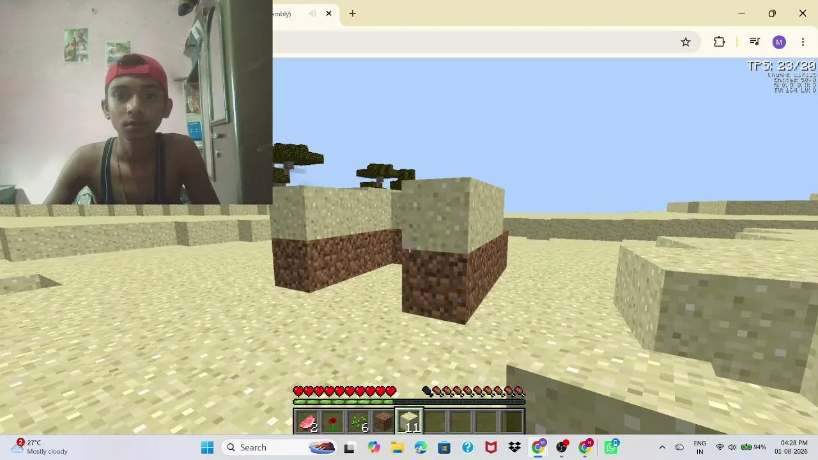This screenshot has height=460, width=818.
Task: Open Task View from the taskbar
Action: [349, 447]
